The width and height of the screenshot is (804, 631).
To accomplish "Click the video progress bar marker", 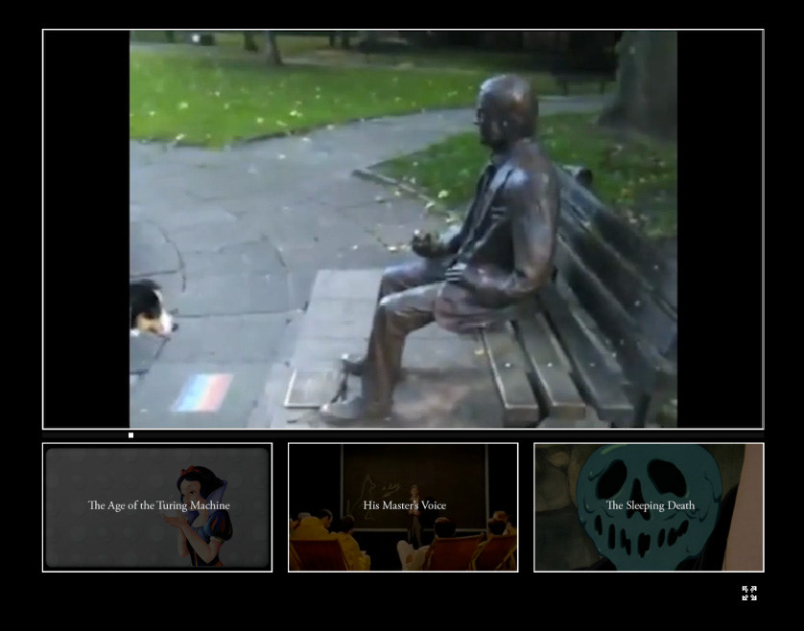I will (130, 435).
